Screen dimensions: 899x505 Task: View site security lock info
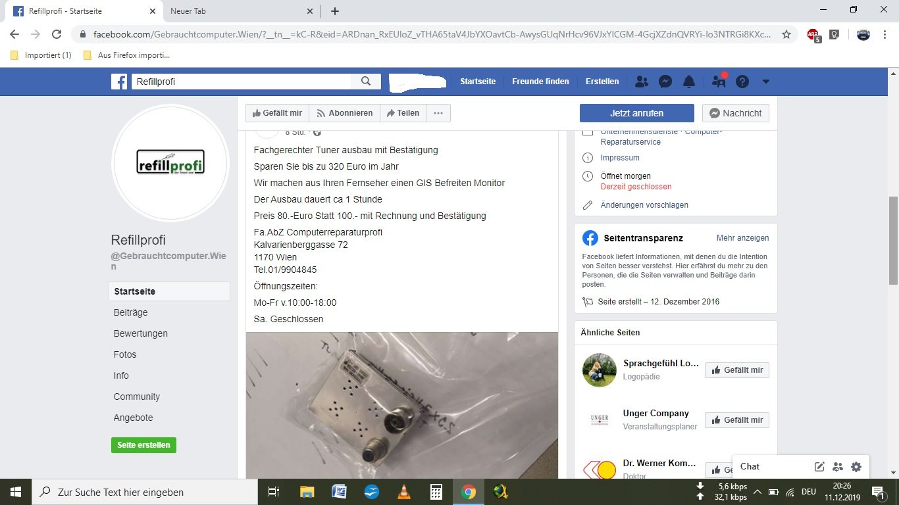coord(83,34)
